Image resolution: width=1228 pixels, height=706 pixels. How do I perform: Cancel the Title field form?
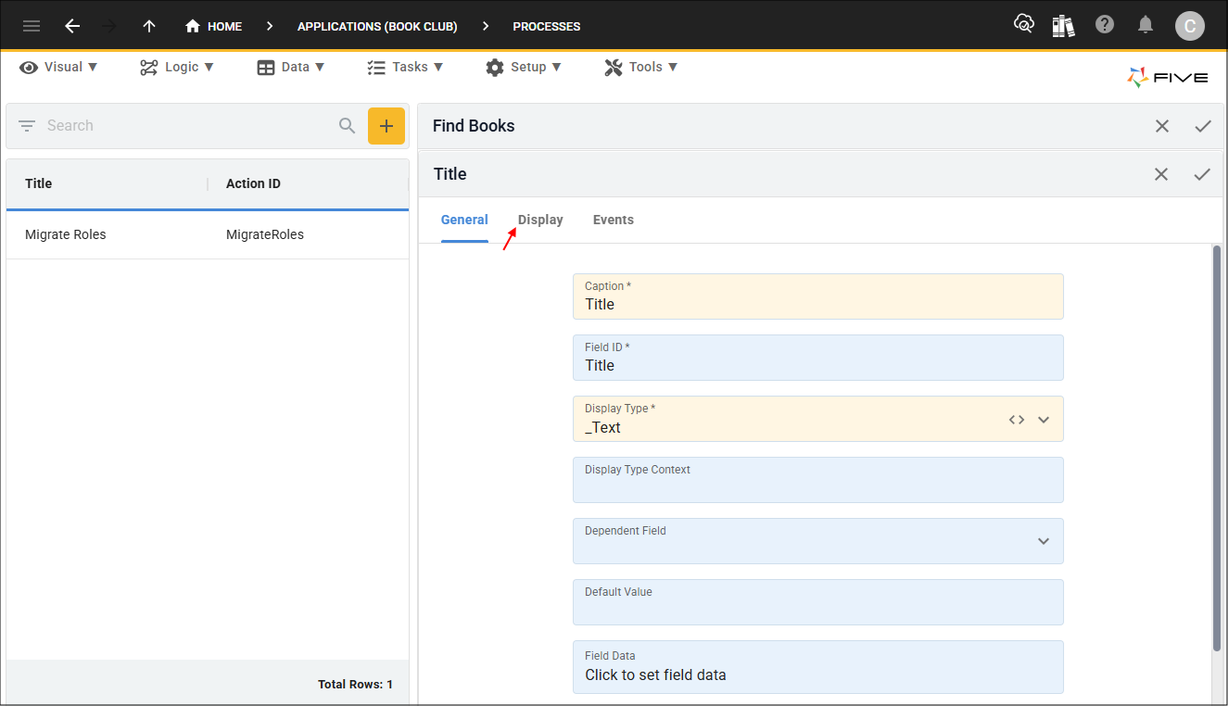(1161, 174)
